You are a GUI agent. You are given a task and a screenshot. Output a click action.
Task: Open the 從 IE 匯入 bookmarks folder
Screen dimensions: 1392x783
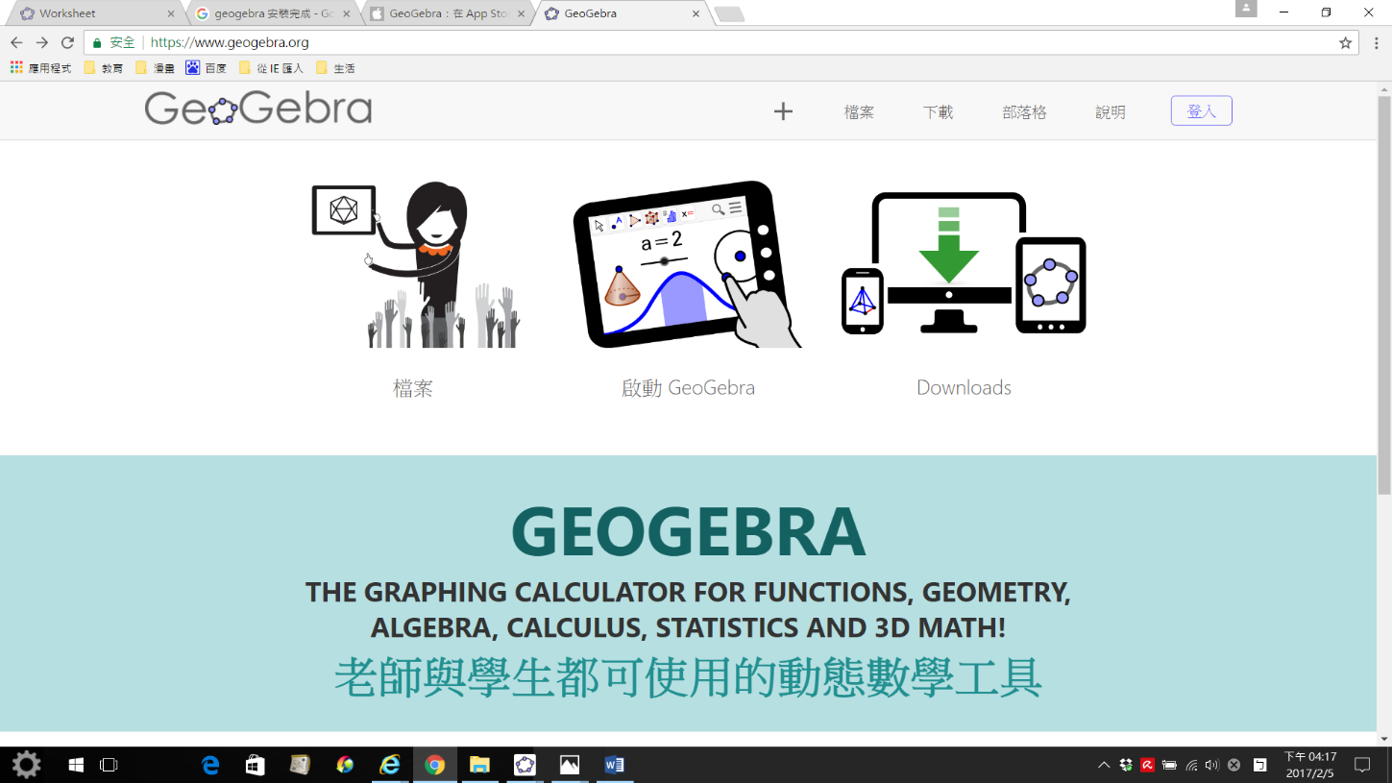(x=271, y=68)
